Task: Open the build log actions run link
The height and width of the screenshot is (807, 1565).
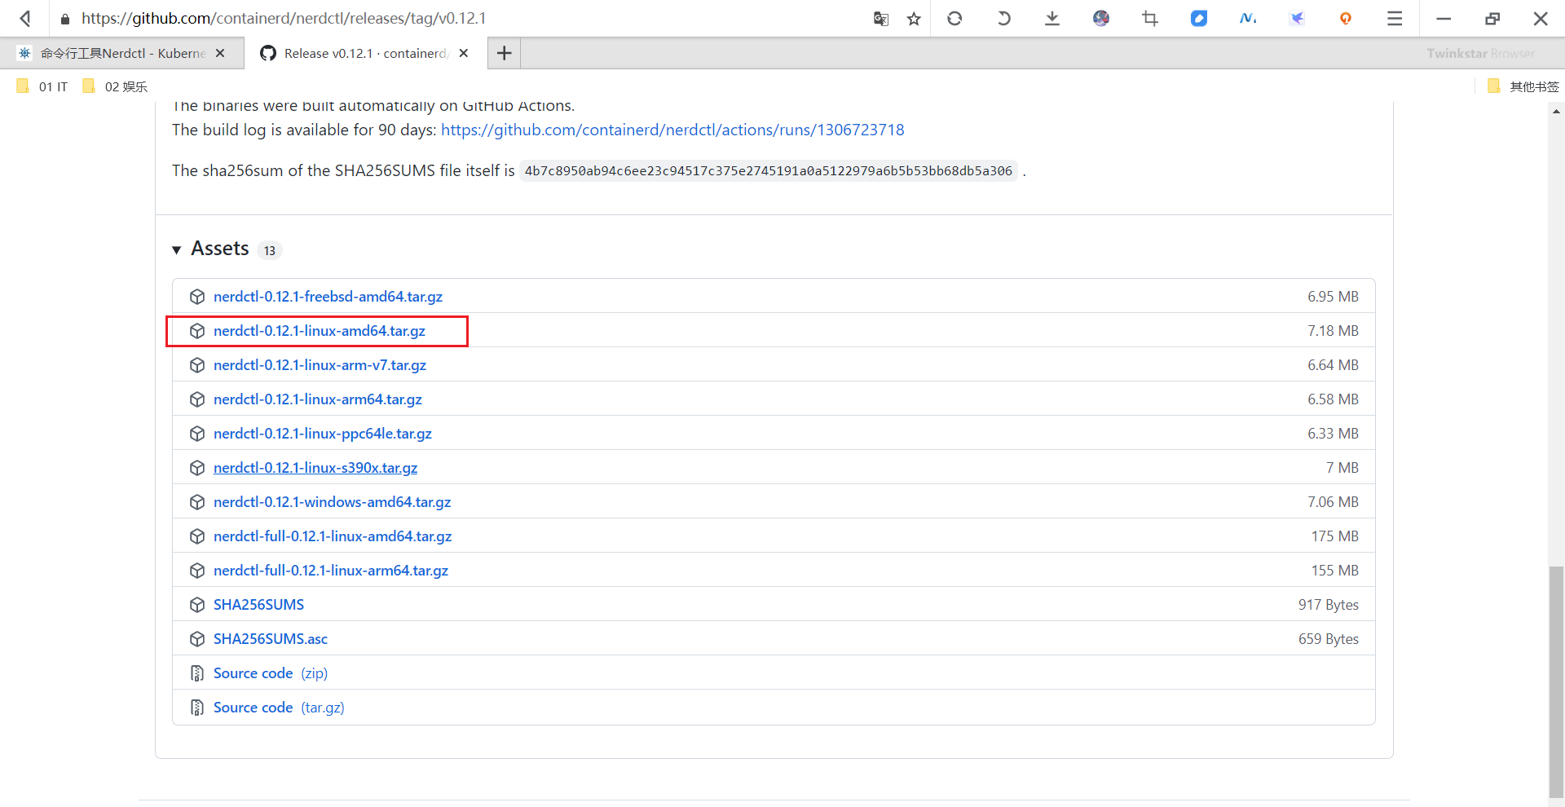Action: pos(672,130)
